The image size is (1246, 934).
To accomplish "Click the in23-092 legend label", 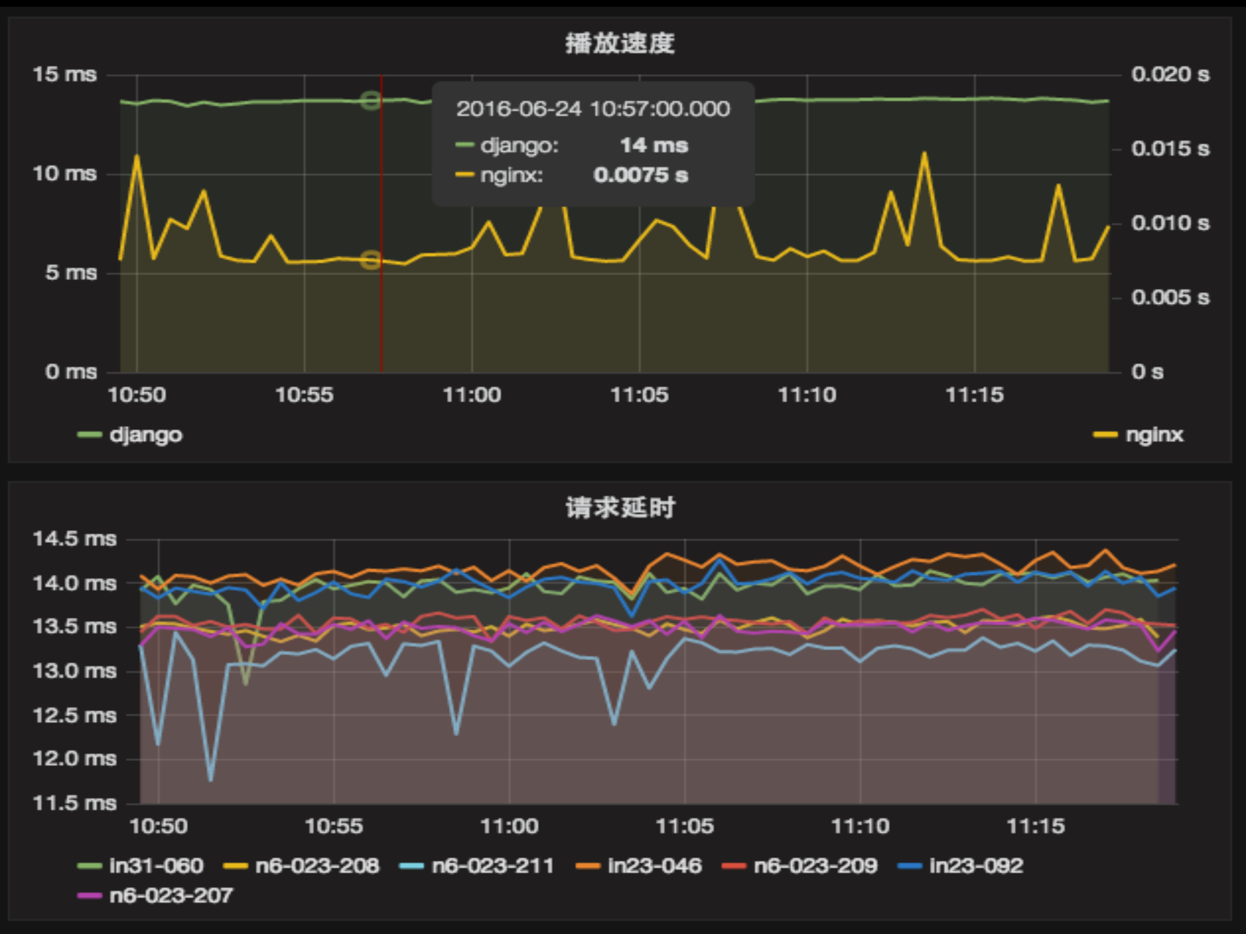I will click(x=976, y=865).
